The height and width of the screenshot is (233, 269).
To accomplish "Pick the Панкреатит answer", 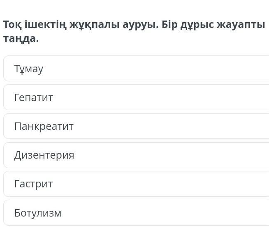I will [136, 126].
